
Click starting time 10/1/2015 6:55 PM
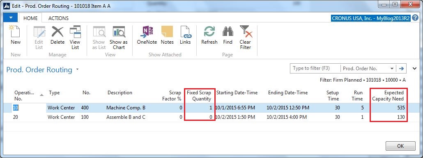click(x=235, y=108)
